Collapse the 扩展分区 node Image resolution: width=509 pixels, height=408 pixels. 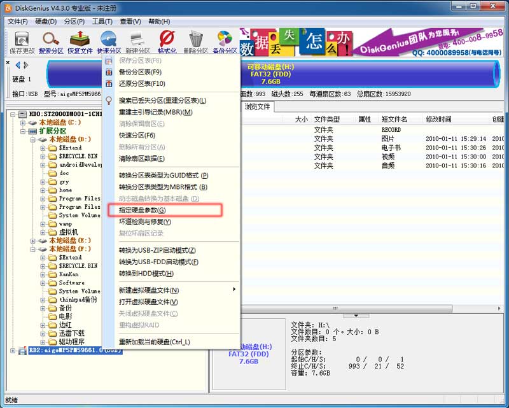click(x=23, y=131)
